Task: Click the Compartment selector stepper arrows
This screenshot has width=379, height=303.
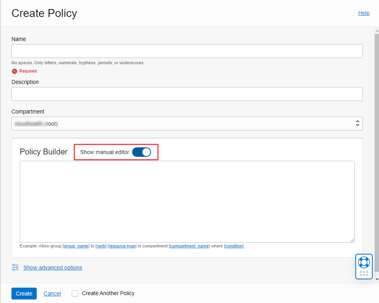Action: [x=358, y=123]
